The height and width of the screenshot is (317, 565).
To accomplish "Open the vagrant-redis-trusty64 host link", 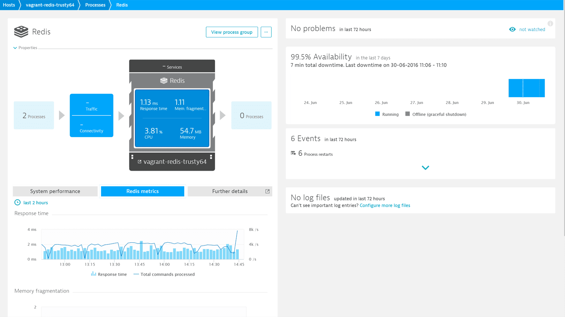I will click(175, 162).
